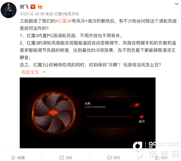The image size is (181, 161).
Task: Like the post with thumbs-up icon
Action: coord(157,158)
